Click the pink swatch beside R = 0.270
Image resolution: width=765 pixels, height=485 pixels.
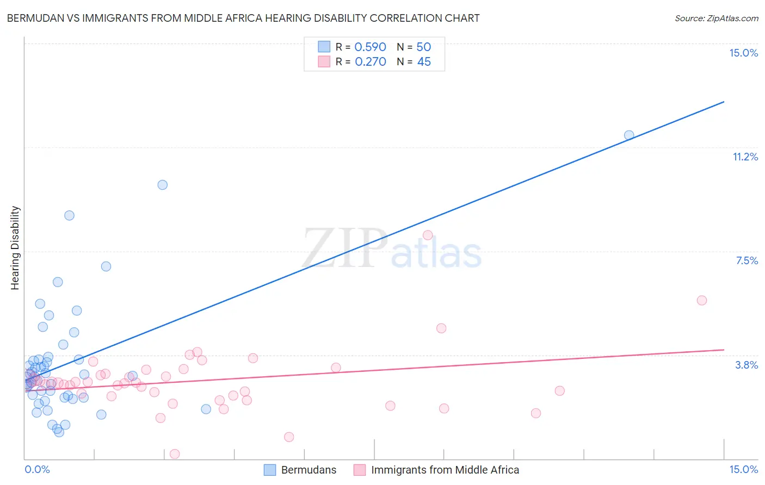(x=324, y=61)
